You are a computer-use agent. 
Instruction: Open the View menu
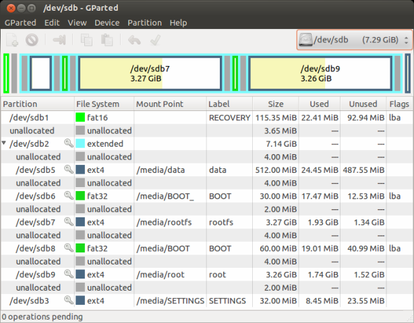click(x=77, y=23)
